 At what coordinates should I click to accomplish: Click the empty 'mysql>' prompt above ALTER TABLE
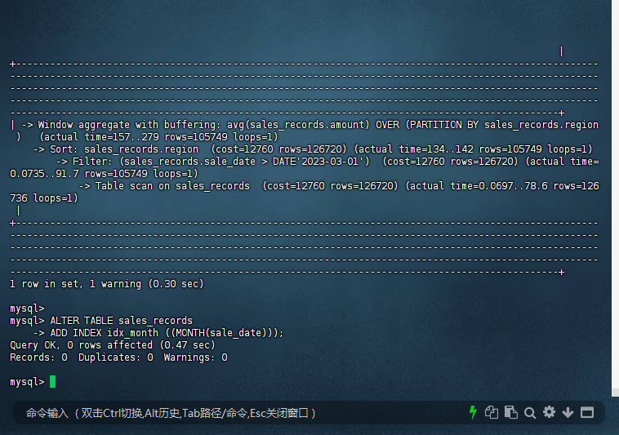coord(27,308)
